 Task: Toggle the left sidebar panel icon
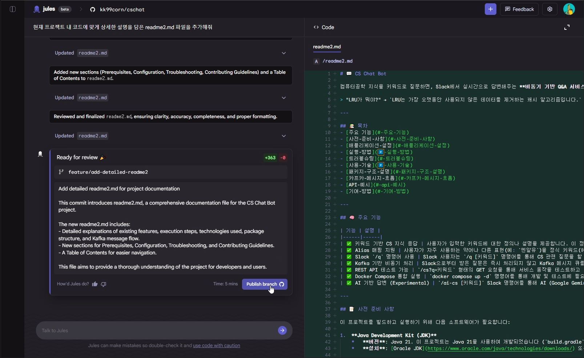click(x=13, y=9)
